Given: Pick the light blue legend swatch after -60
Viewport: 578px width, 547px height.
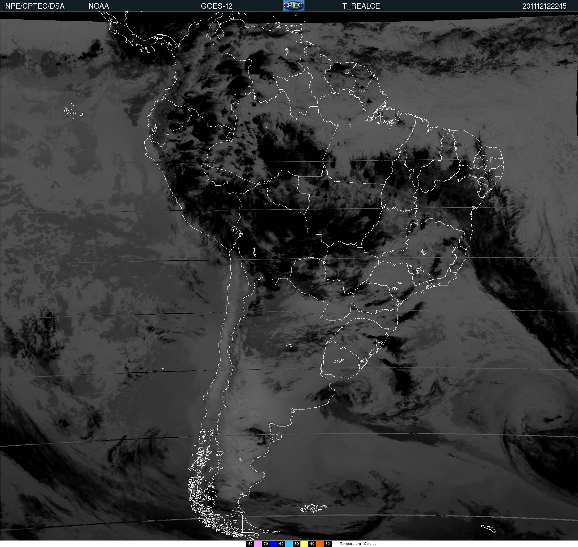Looking at the screenshot, I should (289, 544).
